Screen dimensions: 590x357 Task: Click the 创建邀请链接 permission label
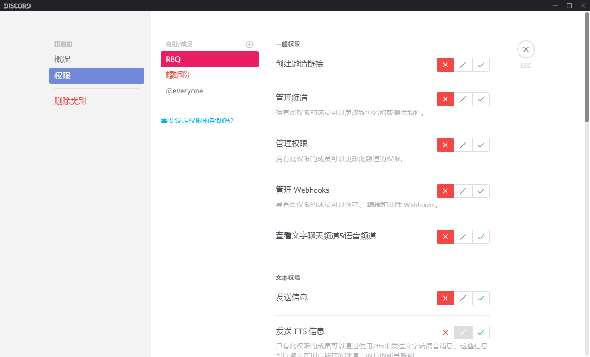[299, 64]
